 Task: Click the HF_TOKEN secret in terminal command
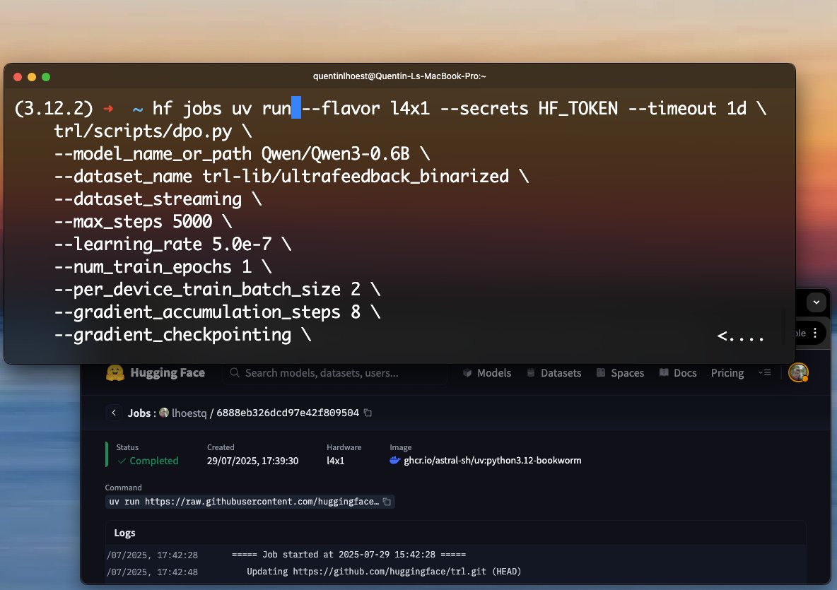(578, 108)
